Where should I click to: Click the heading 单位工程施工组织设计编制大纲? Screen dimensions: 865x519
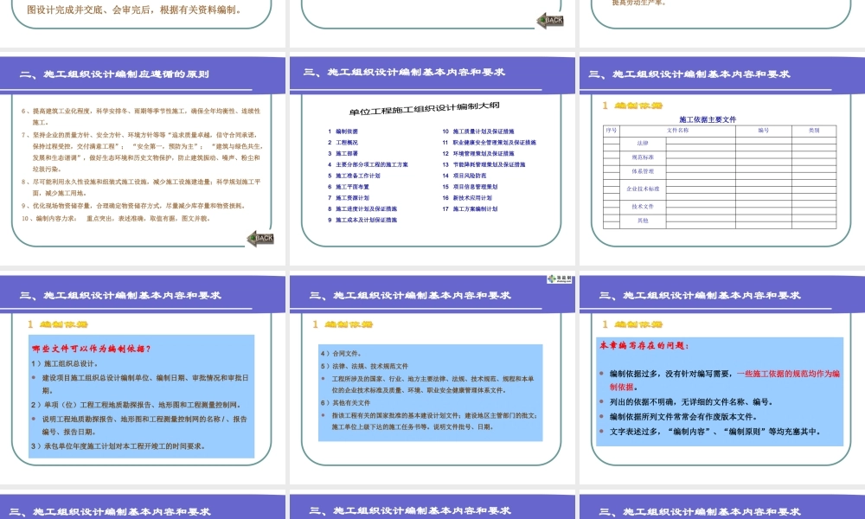pos(424,109)
